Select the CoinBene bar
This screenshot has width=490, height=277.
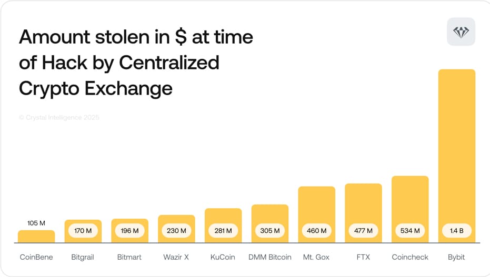pyautogui.click(x=36, y=237)
